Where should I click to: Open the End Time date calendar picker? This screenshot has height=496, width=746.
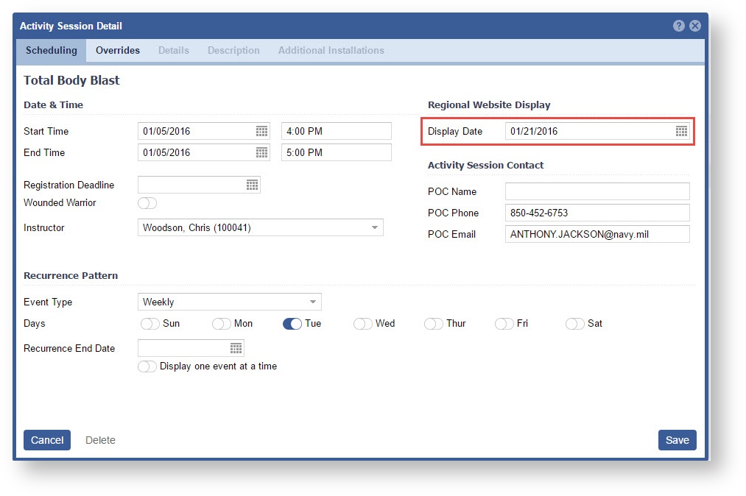pos(261,152)
